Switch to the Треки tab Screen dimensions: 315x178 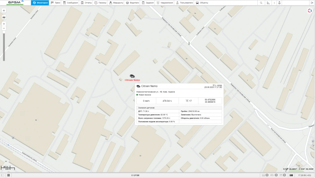(55, 3)
